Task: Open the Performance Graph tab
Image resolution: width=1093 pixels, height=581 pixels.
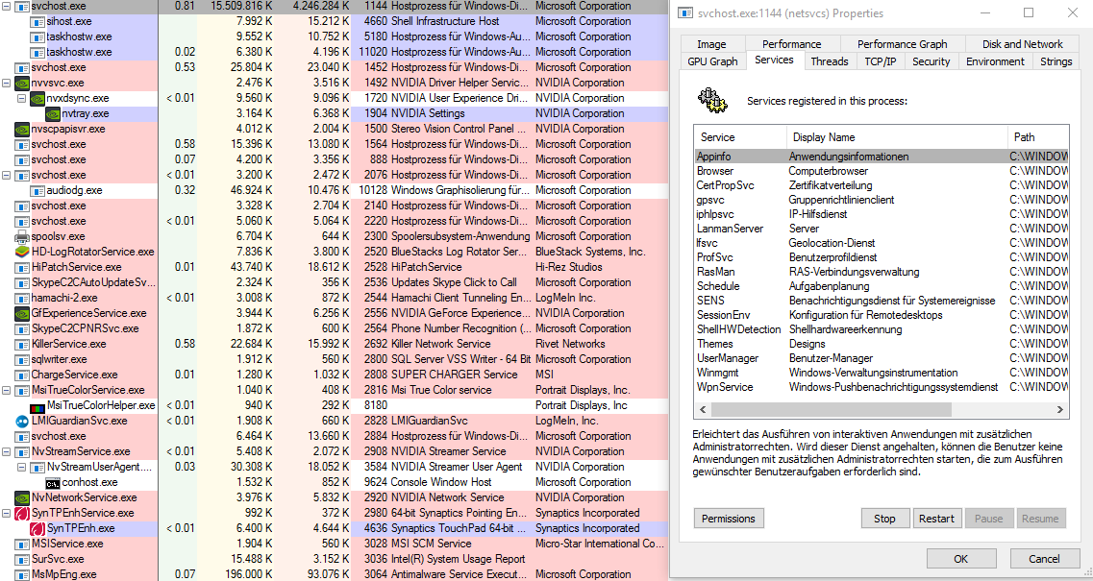Action: (902, 44)
